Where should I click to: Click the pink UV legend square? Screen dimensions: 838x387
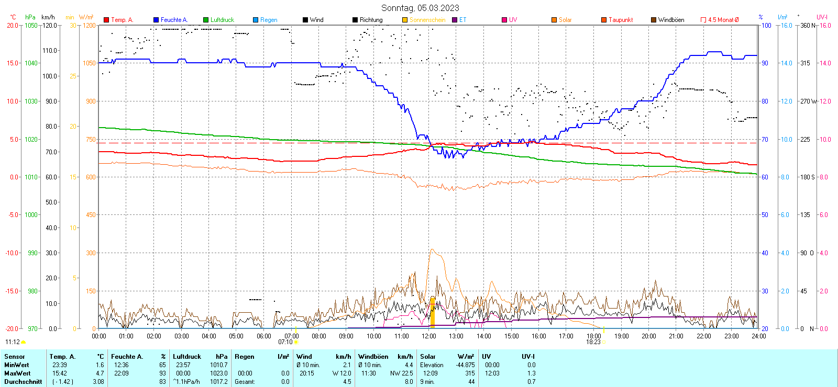504,20
